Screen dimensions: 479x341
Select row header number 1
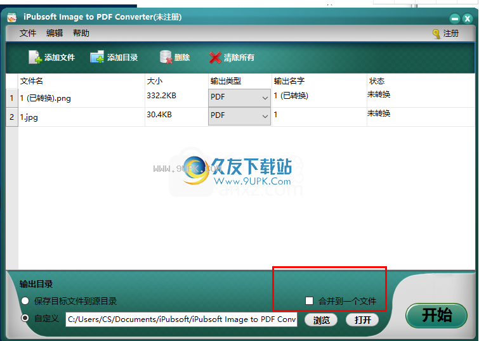(x=12, y=98)
